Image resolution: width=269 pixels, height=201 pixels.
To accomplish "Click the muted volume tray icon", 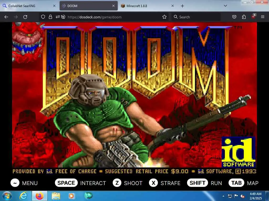I will (242, 196).
